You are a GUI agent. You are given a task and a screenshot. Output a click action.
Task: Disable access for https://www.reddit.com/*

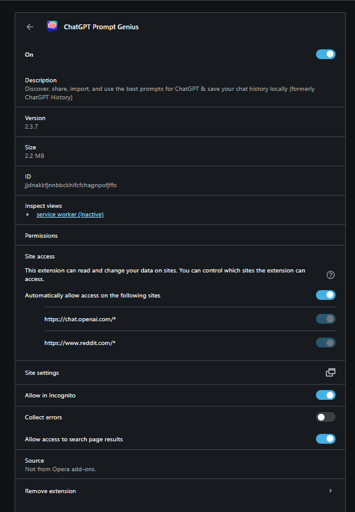click(x=325, y=342)
